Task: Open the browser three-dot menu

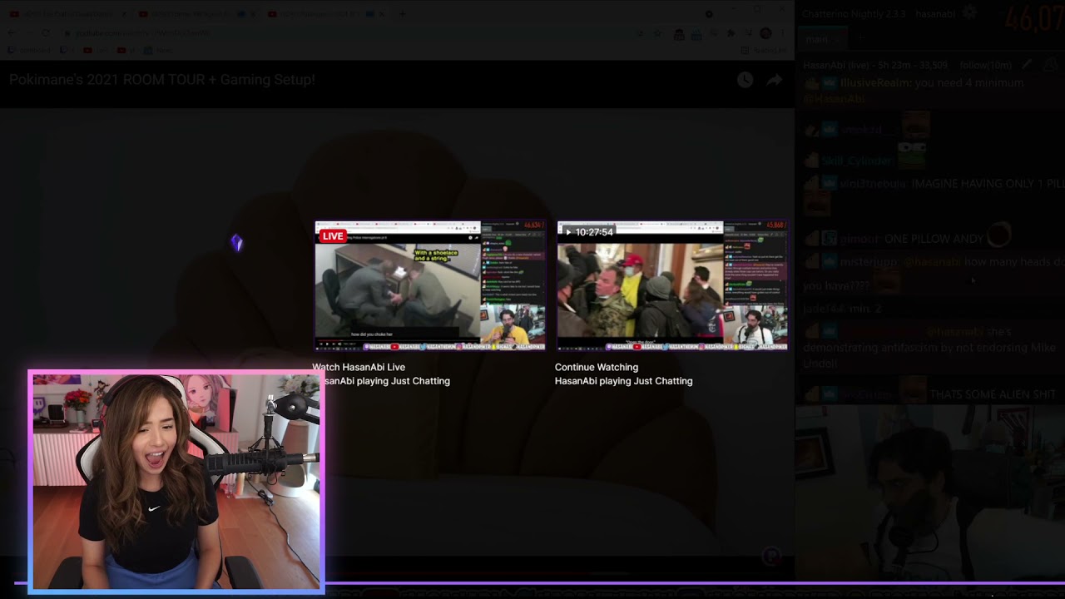Action: click(x=784, y=33)
